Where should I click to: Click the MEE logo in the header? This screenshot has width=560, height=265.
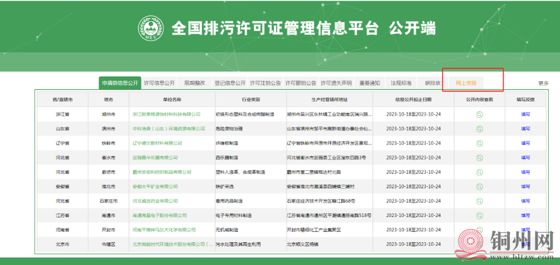151,28
